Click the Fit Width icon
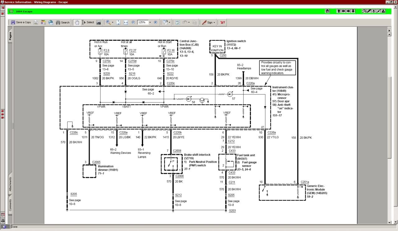 pos(126,22)
